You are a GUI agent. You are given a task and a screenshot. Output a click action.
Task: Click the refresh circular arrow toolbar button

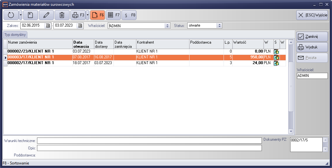pyautogui.click(x=11, y=15)
